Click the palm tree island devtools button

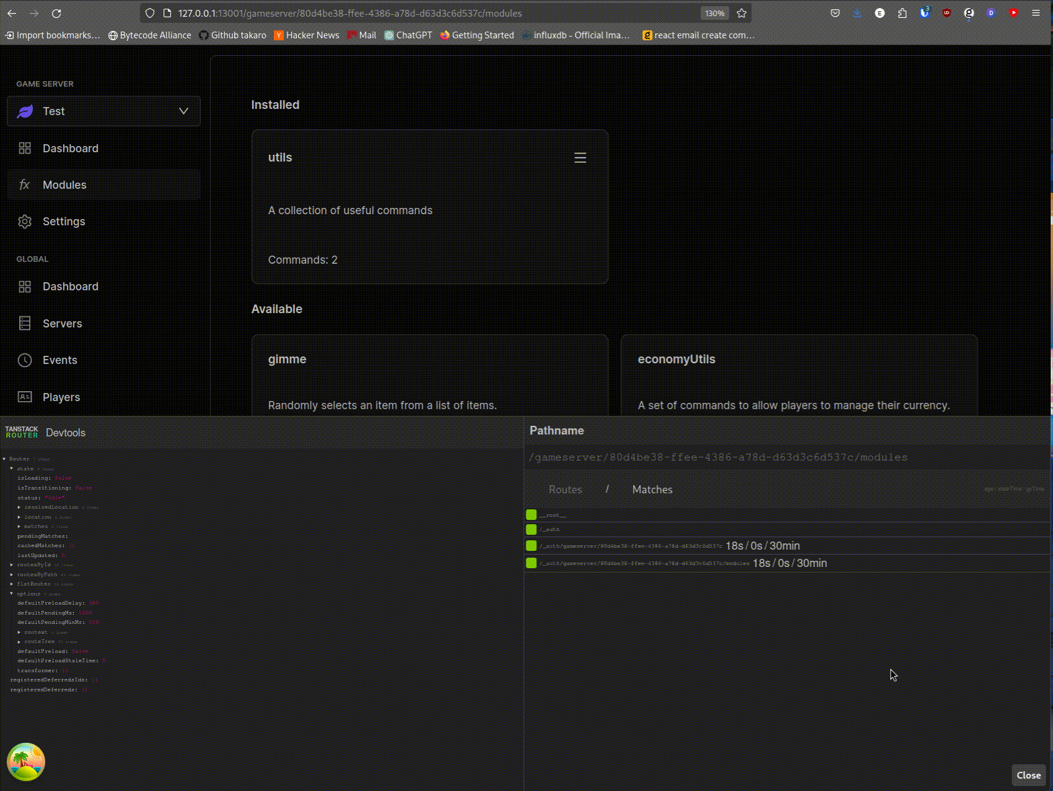tap(26, 762)
